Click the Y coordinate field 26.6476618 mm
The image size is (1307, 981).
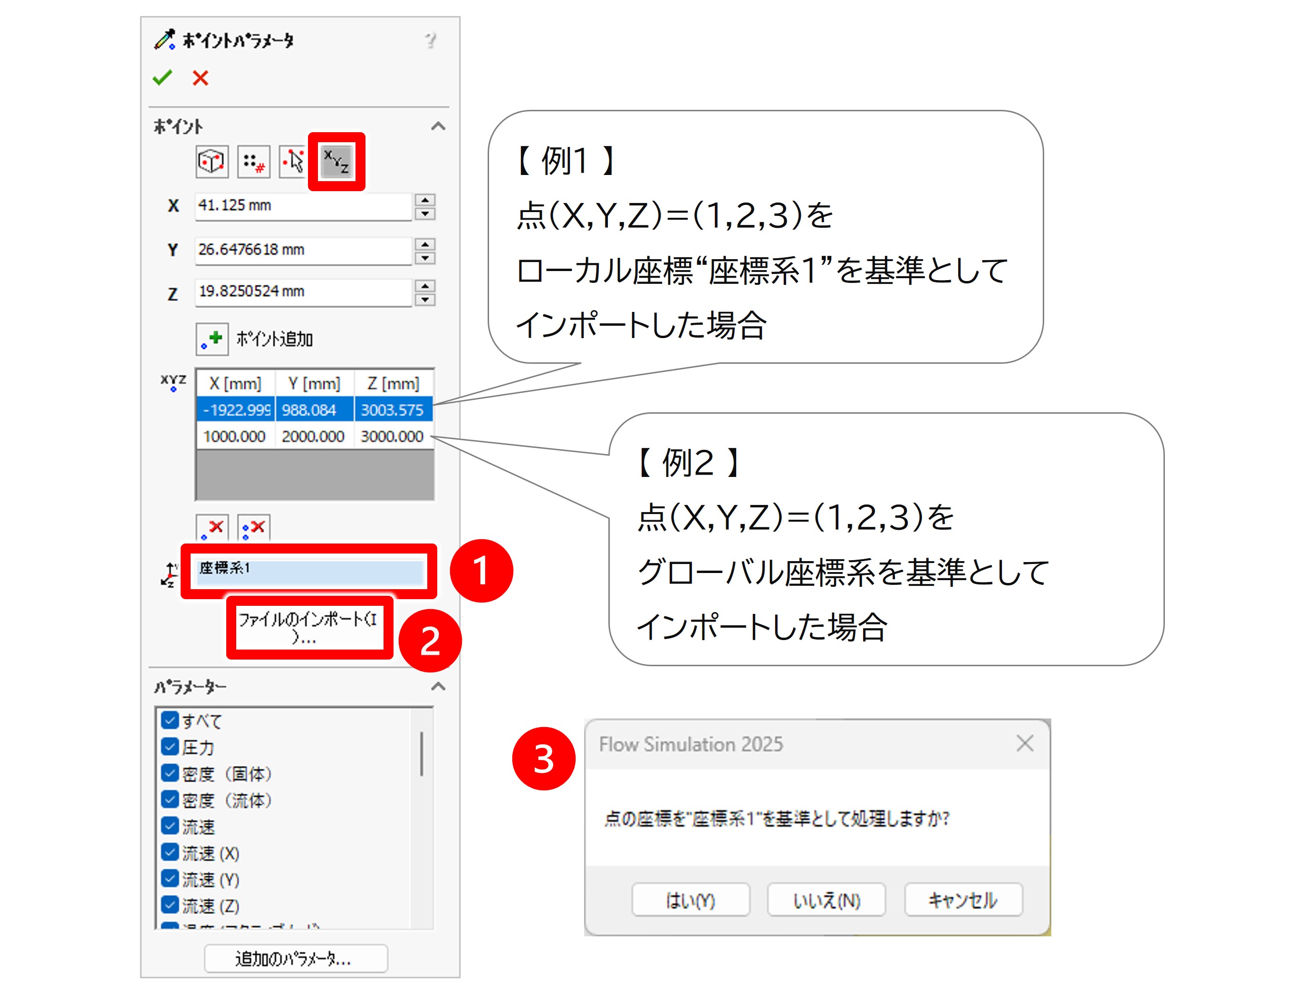[303, 250]
